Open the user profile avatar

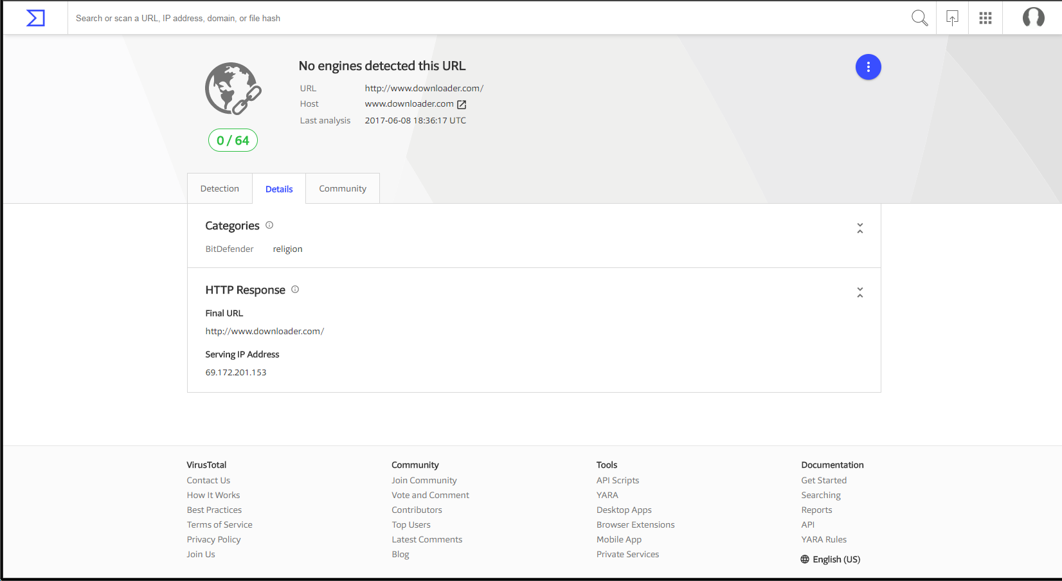[x=1033, y=17]
